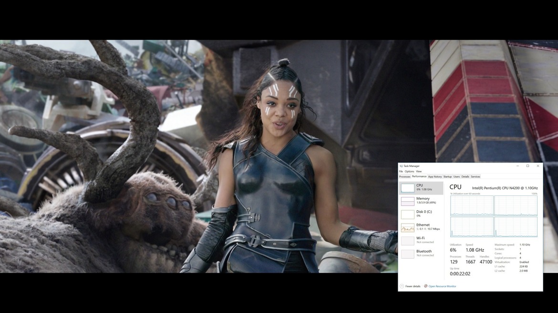
Task: Switch to the Users tab
Action: tap(456, 177)
